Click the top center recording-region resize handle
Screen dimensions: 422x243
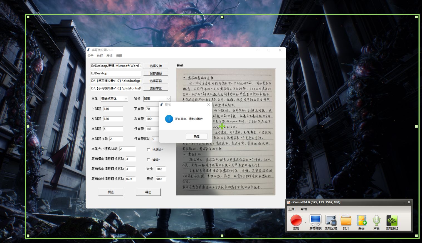tap(222, 17)
